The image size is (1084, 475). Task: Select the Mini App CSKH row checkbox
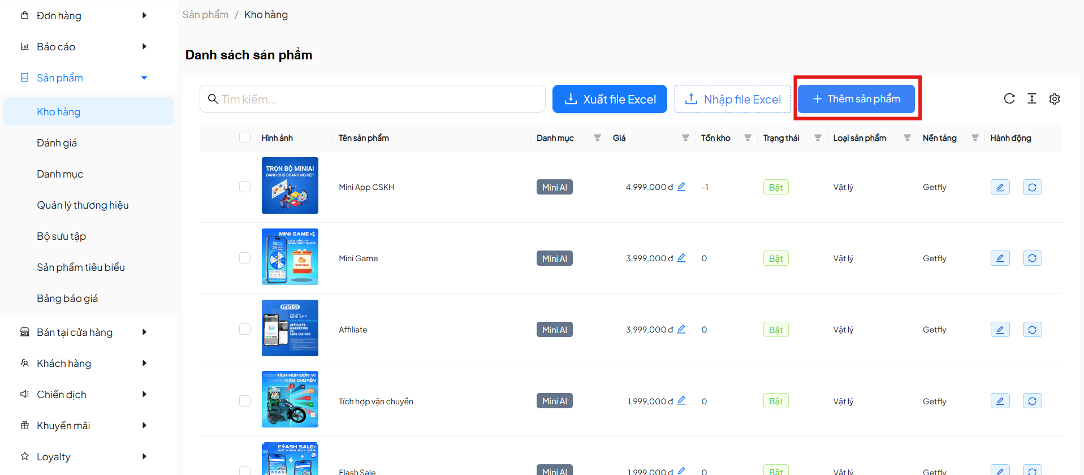[245, 187]
